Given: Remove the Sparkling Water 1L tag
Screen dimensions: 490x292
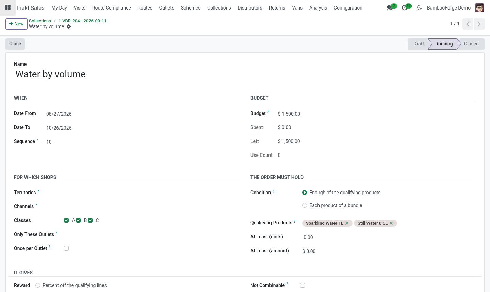Looking at the screenshot, I should pyautogui.click(x=347, y=223).
